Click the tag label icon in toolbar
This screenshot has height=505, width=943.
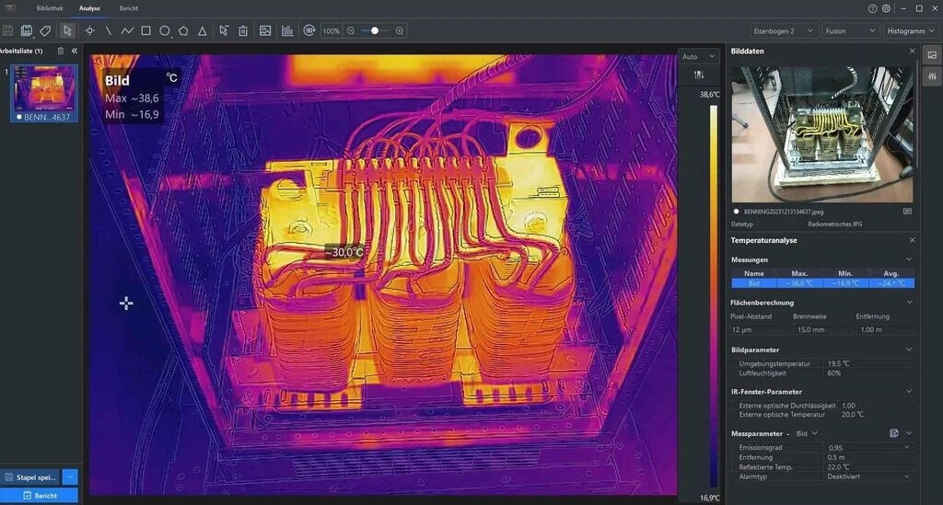[x=45, y=30]
